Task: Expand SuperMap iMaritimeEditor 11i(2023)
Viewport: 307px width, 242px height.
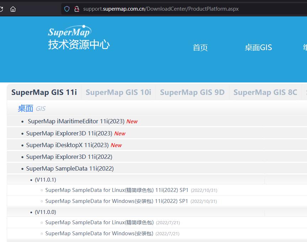Action: tap(76, 121)
